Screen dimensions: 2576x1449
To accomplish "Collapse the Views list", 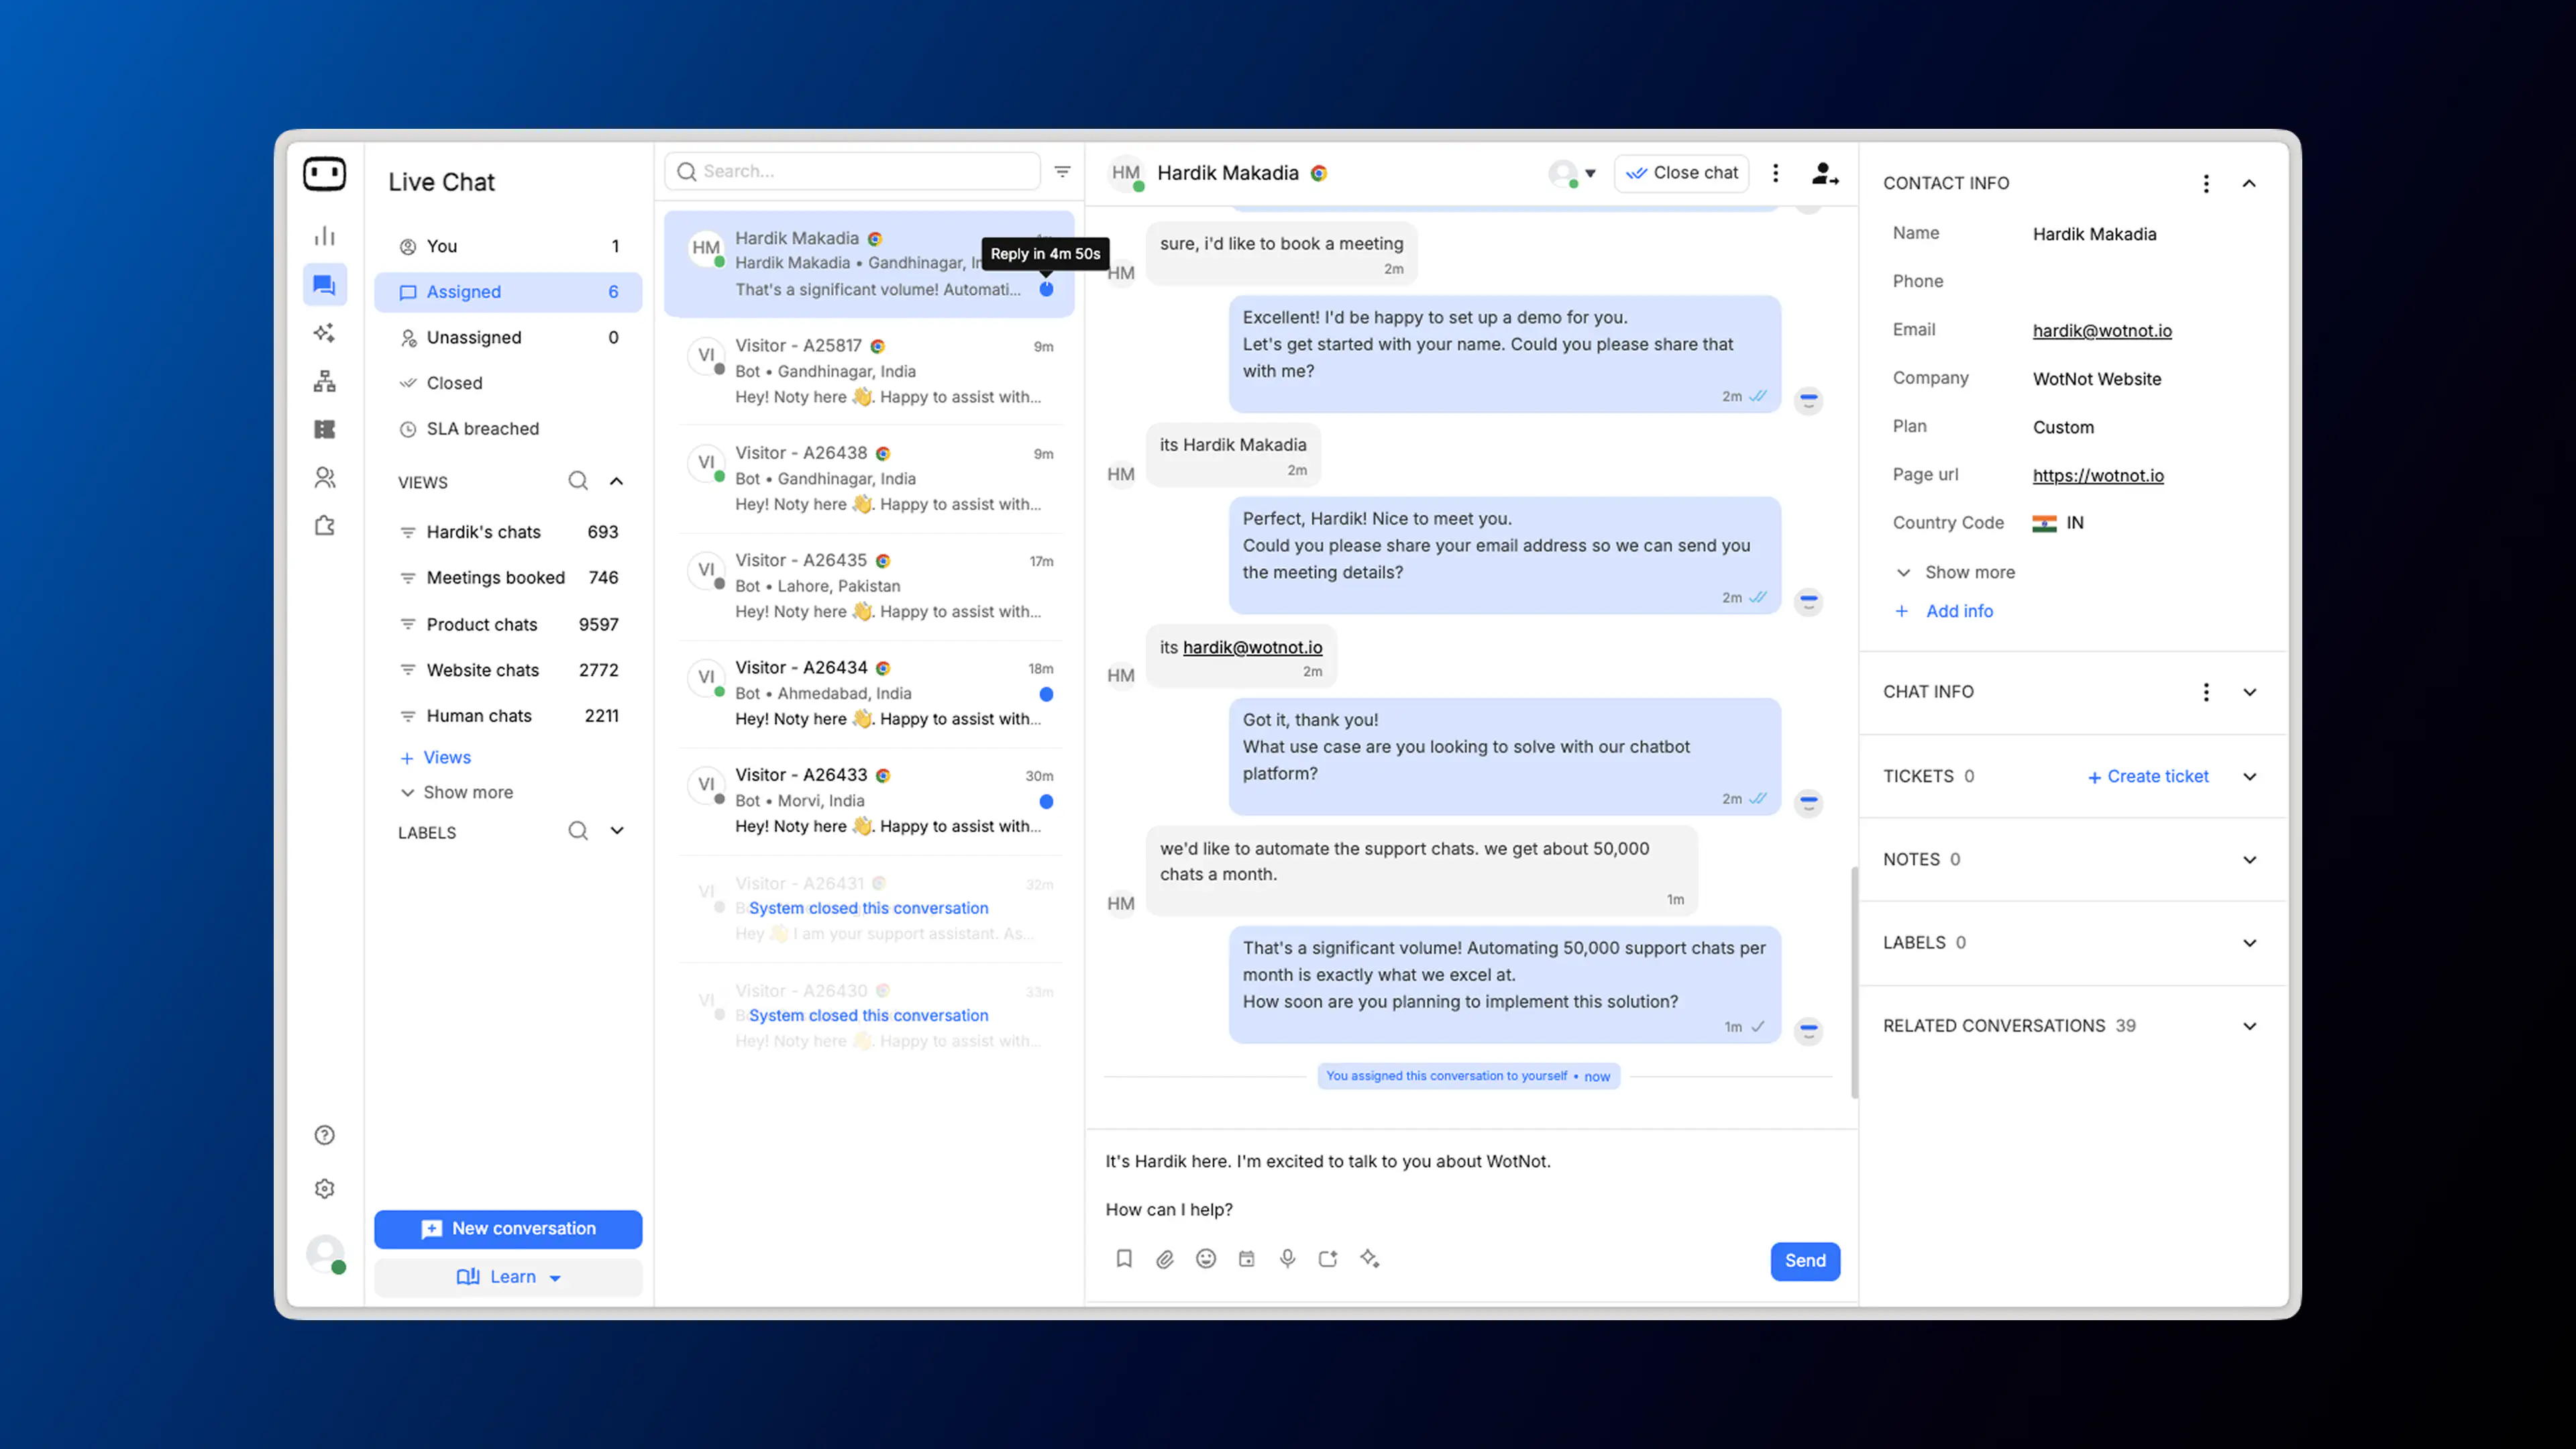I will [617, 481].
